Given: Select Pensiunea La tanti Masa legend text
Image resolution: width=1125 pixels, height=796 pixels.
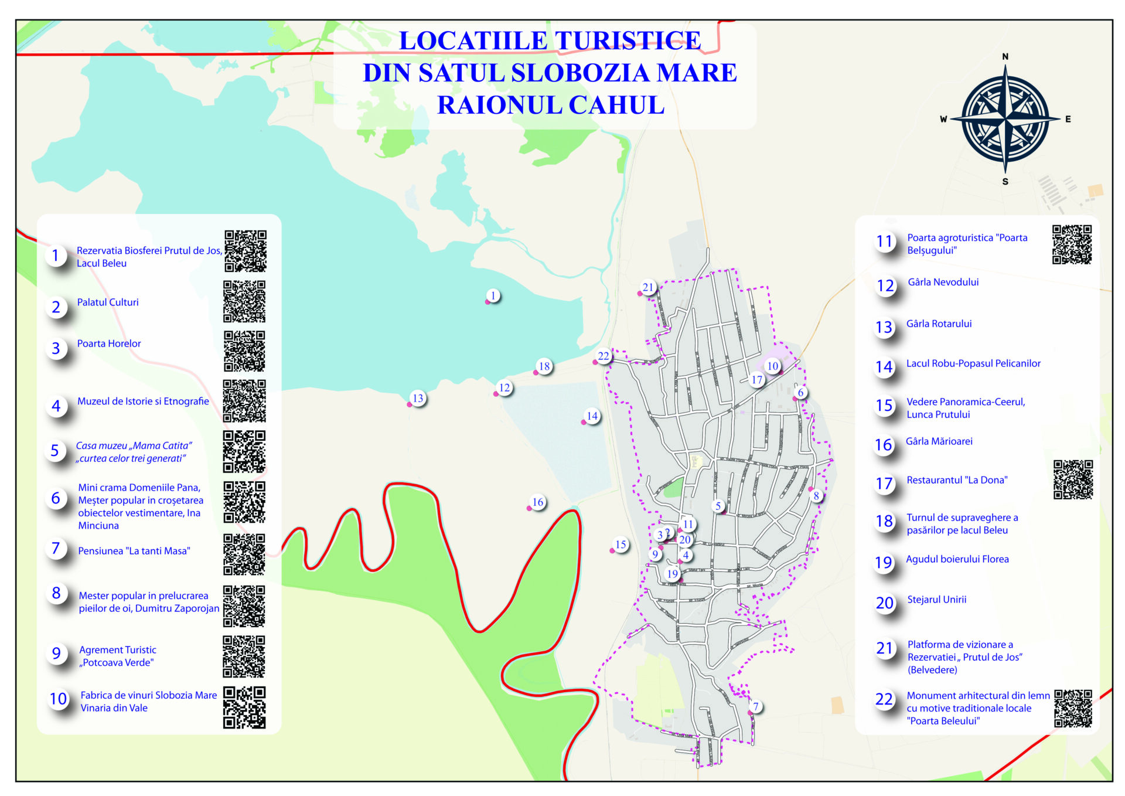Looking at the screenshot, I should click(134, 551).
